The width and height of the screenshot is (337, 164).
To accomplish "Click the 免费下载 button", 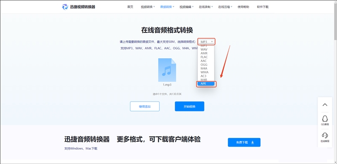I will [244, 142].
